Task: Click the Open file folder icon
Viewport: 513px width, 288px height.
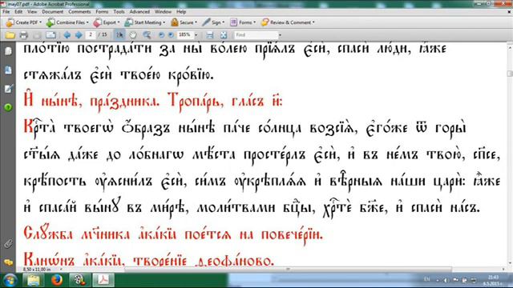Action: (10, 35)
